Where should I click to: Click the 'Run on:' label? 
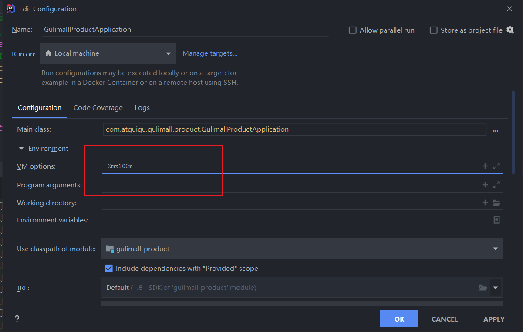click(24, 54)
